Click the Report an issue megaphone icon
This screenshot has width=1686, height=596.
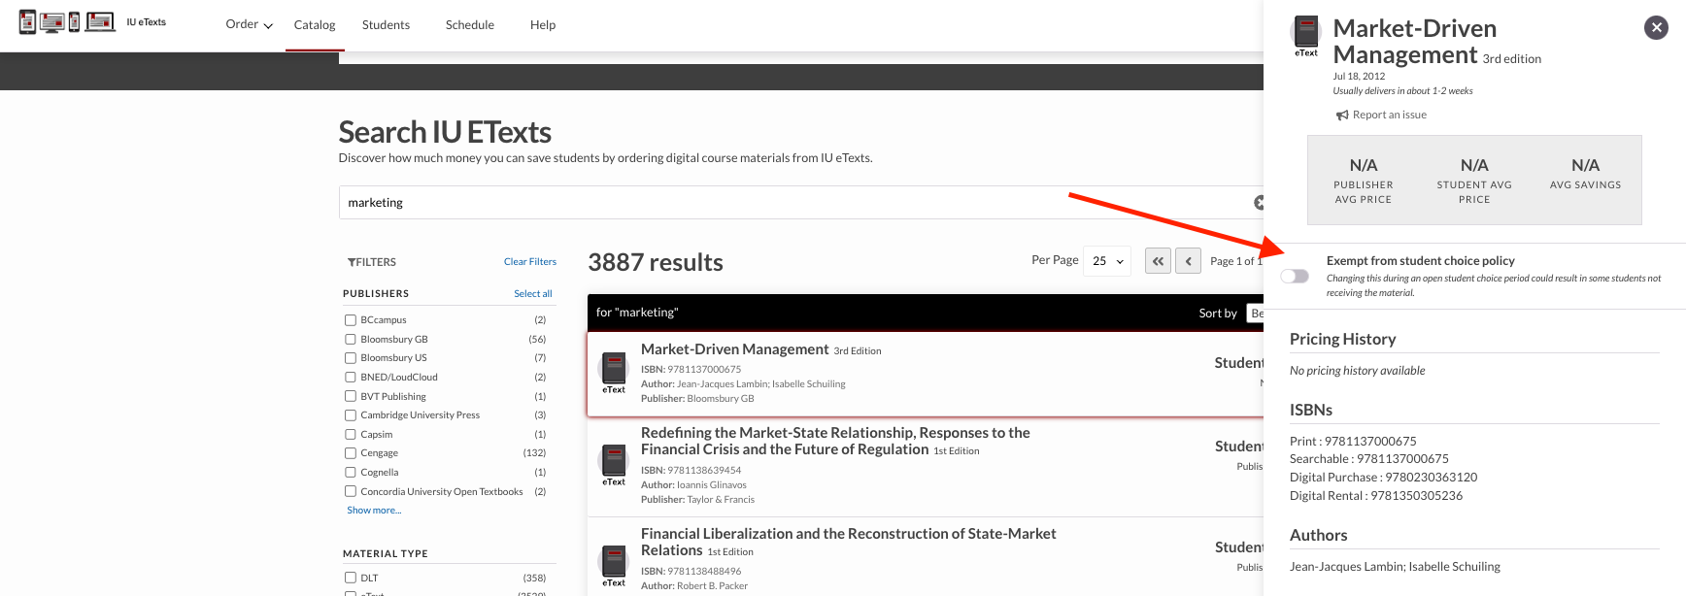point(1342,116)
